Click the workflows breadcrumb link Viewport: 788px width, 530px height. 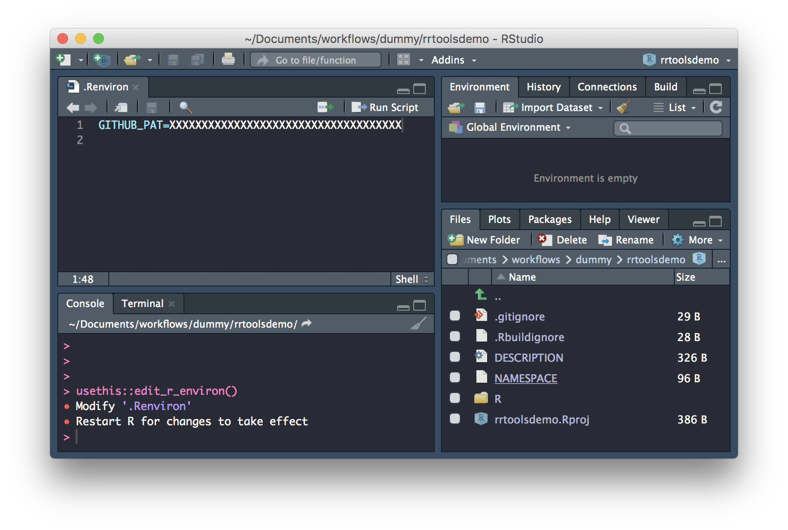[535, 260]
